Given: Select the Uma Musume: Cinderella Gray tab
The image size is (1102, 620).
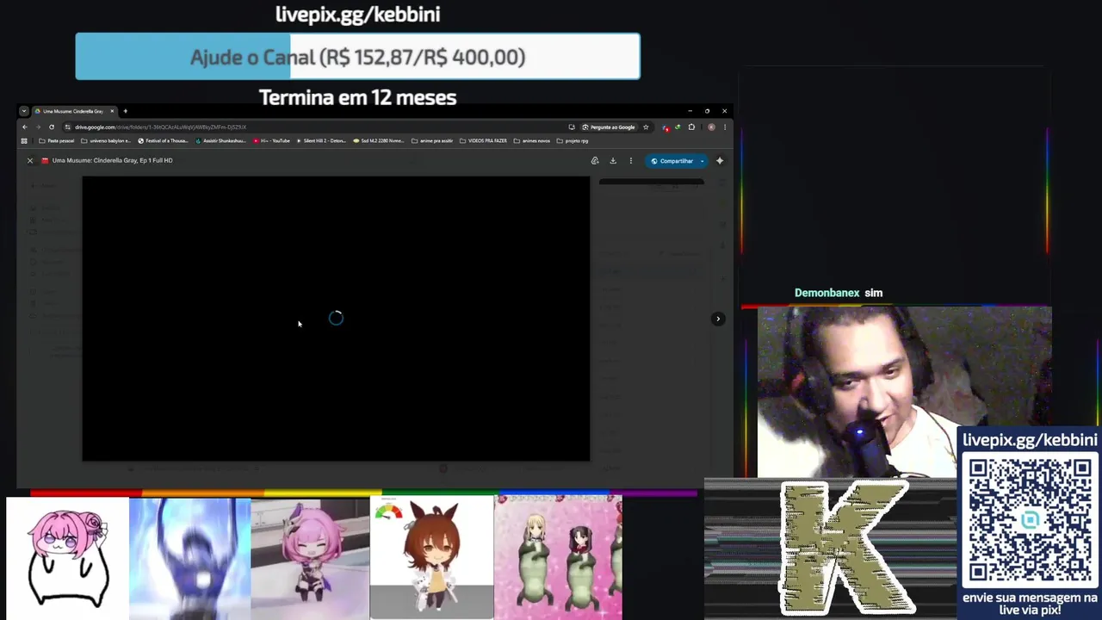Looking at the screenshot, I should point(73,111).
